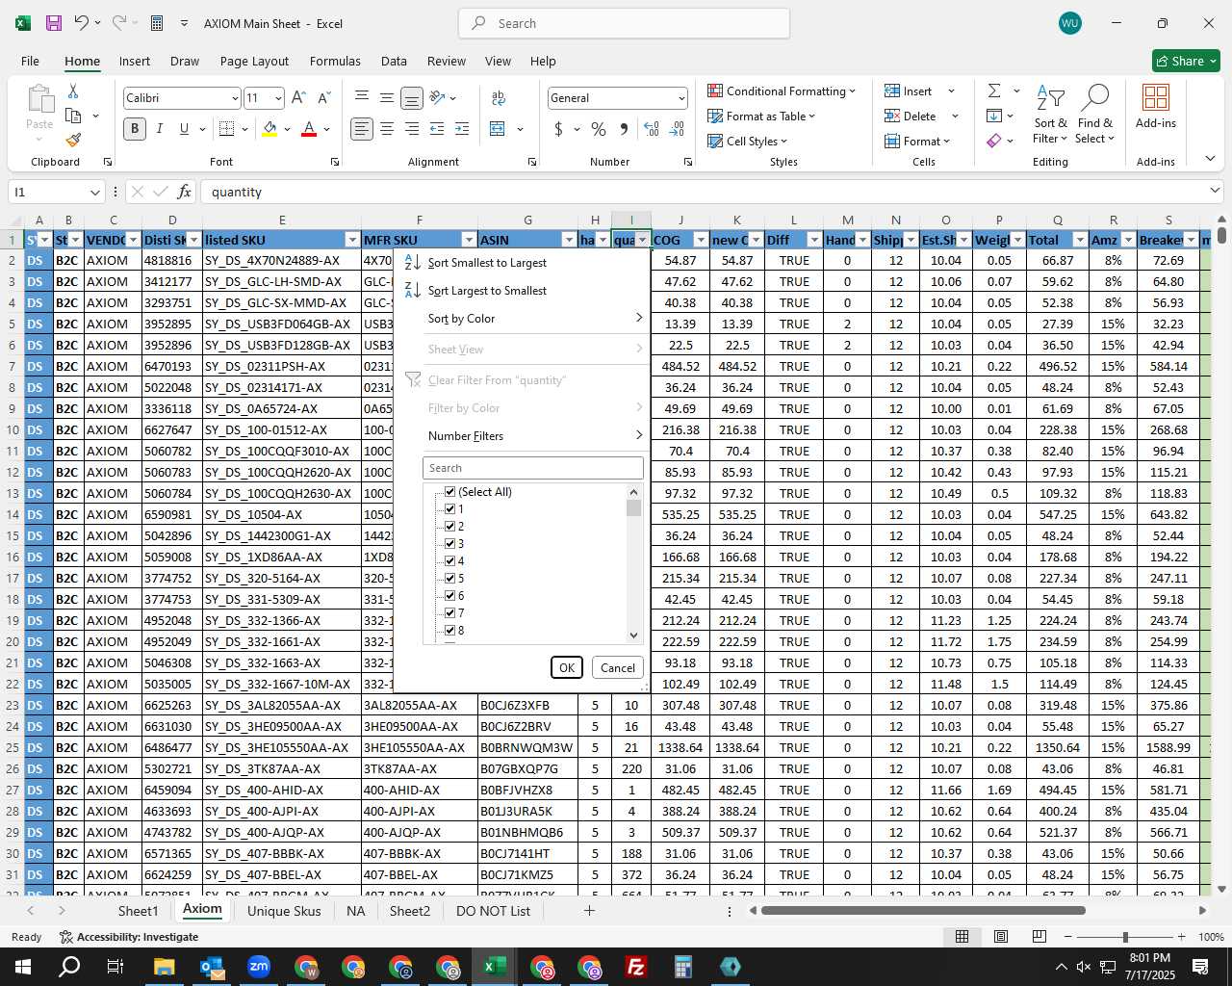This screenshot has width=1232, height=986.
Task: Toggle Italic formatting
Action: [159, 129]
